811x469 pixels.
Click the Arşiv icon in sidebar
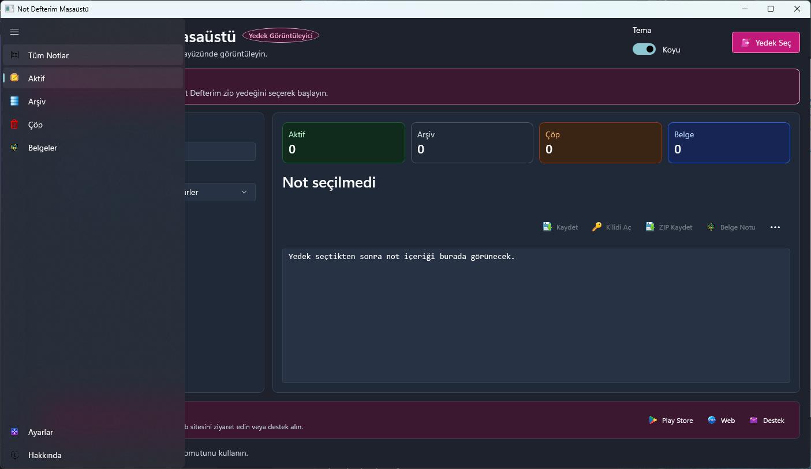click(14, 101)
